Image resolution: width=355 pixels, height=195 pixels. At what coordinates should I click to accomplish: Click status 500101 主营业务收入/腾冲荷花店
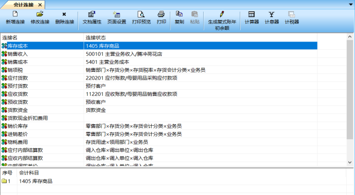pyautogui.click(x=124, y=54)
